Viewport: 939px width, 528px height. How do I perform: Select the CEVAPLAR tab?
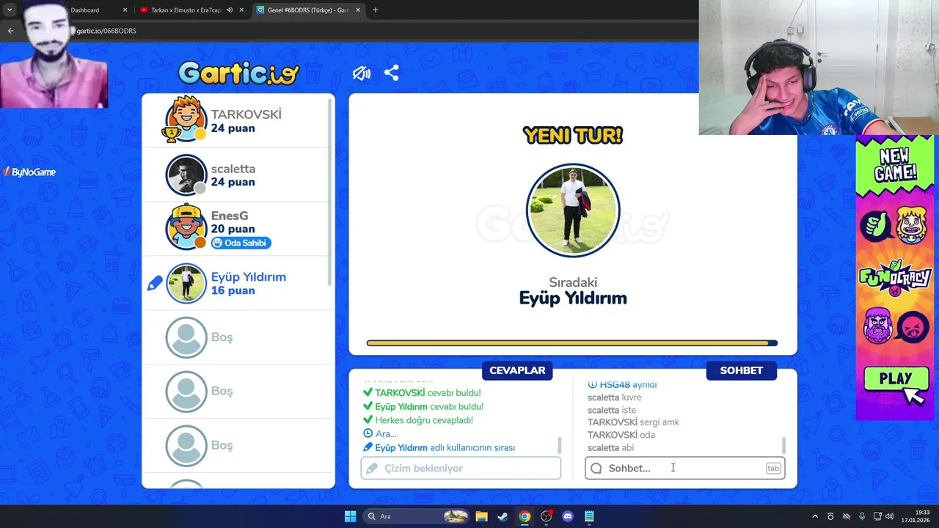[x=517, y=370]
